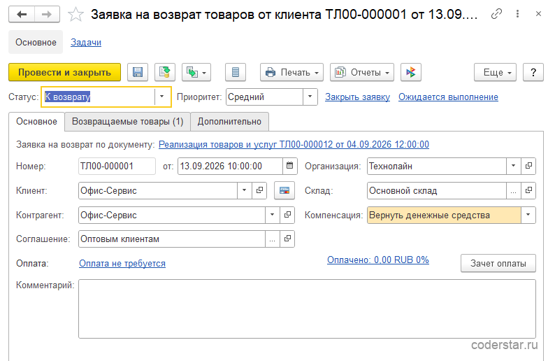Click Провести и закрыть button

click(x=65, y=72)
